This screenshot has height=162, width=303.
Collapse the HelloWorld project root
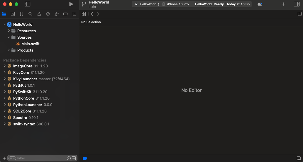[x=5, y=24]
